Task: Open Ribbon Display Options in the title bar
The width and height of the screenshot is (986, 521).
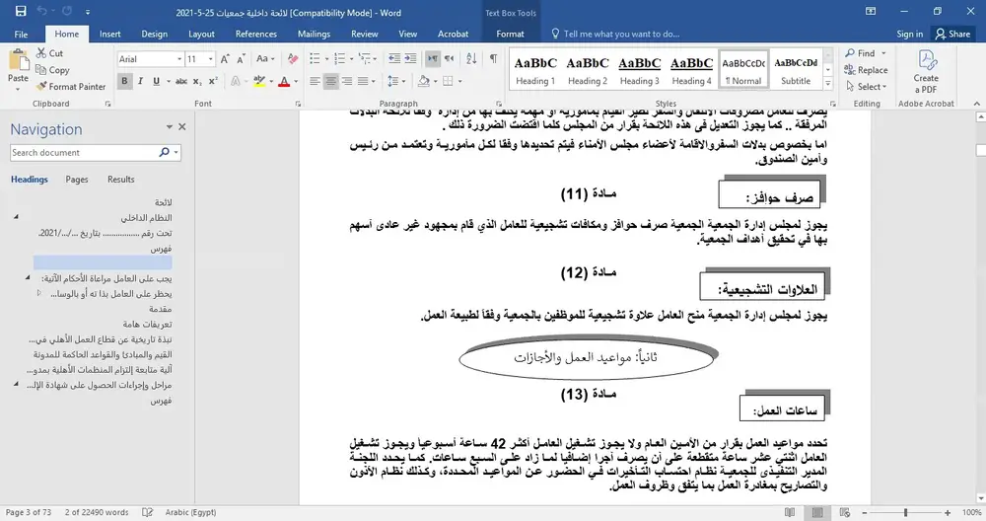Action: pyautogui.click(x=871, y=11)
